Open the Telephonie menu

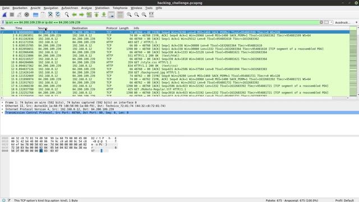pyautogui.click(x=120, y=8)
